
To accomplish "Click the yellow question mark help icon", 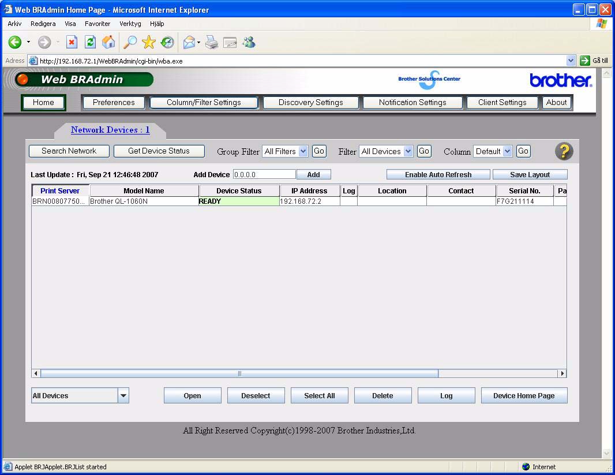I will [x=564, y=151].
